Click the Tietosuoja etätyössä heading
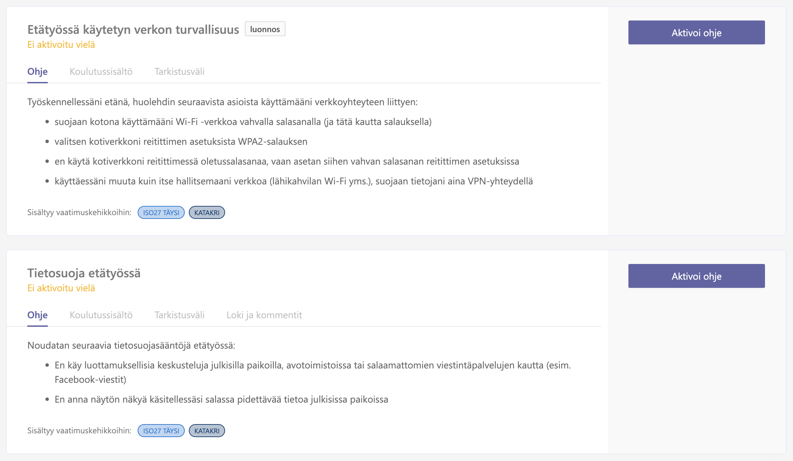This screenshot has width=793, height=461. (x=84, y=273)
